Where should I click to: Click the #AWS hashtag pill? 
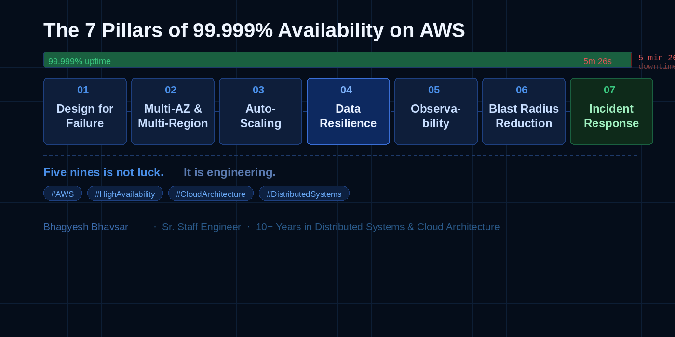tap(63, 194)
